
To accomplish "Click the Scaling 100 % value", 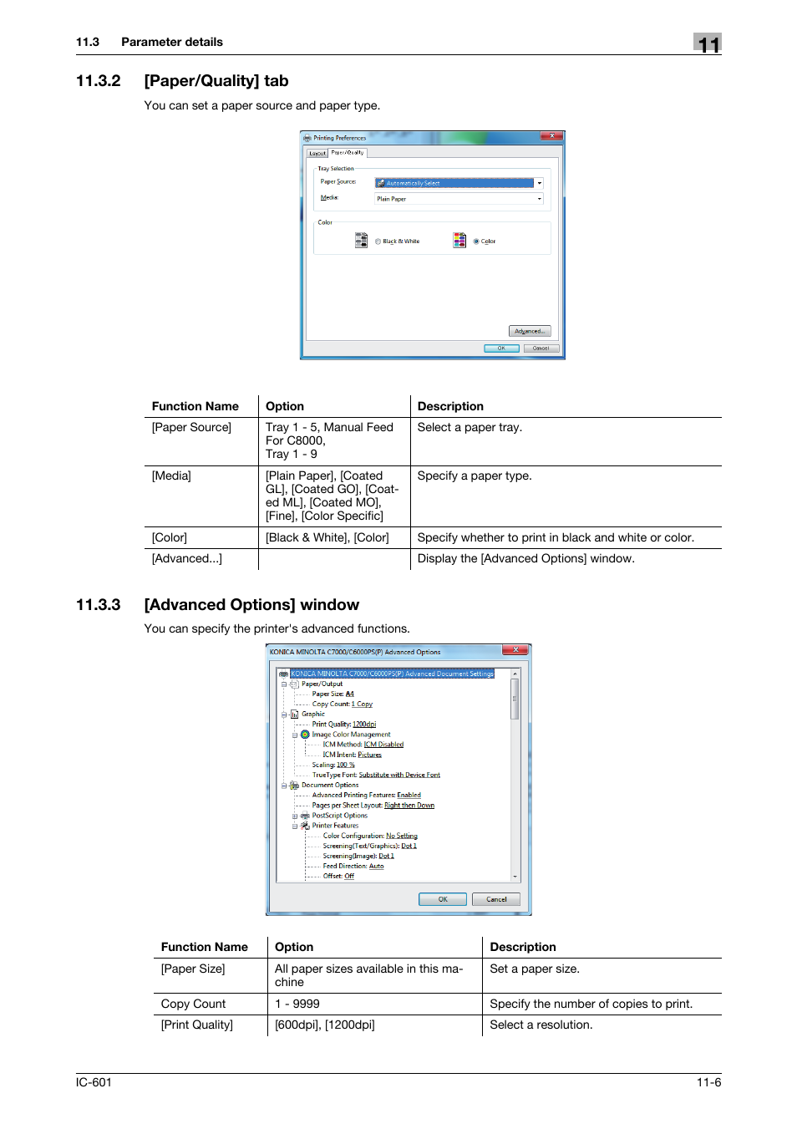I will click(346, 765).
